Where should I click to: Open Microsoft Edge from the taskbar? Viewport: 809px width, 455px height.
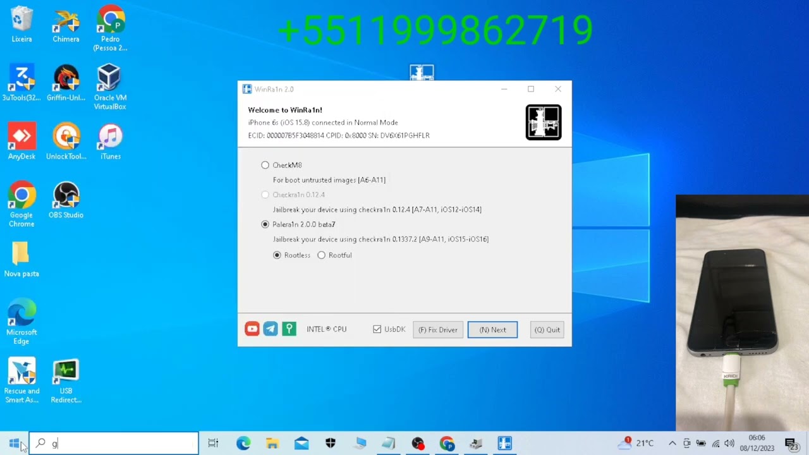[x=243, y=444]
